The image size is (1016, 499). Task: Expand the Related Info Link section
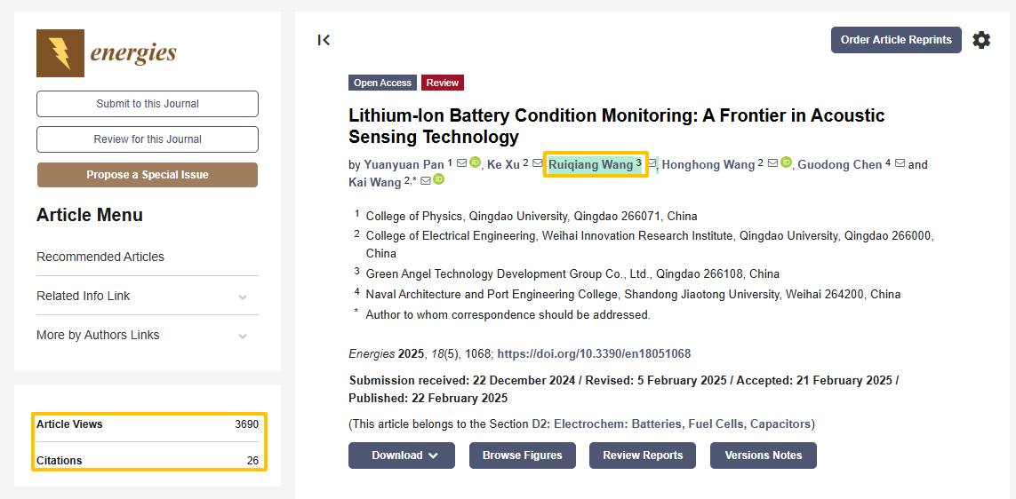(x=243, y=297)
